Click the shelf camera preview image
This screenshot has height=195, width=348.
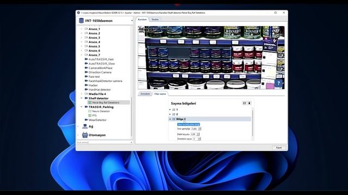click(211, 57)
